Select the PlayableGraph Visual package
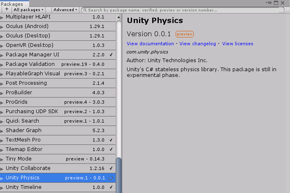 [x=58, y=74]
